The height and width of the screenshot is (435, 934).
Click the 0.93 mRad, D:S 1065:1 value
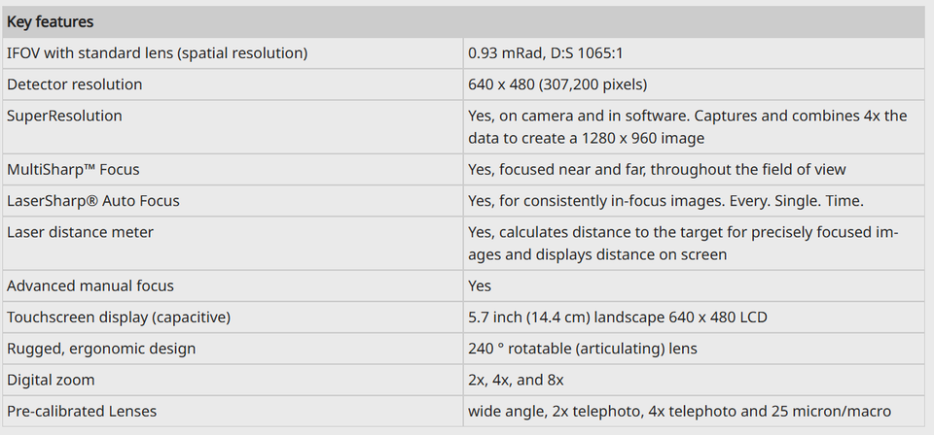[x=545, y=53]
